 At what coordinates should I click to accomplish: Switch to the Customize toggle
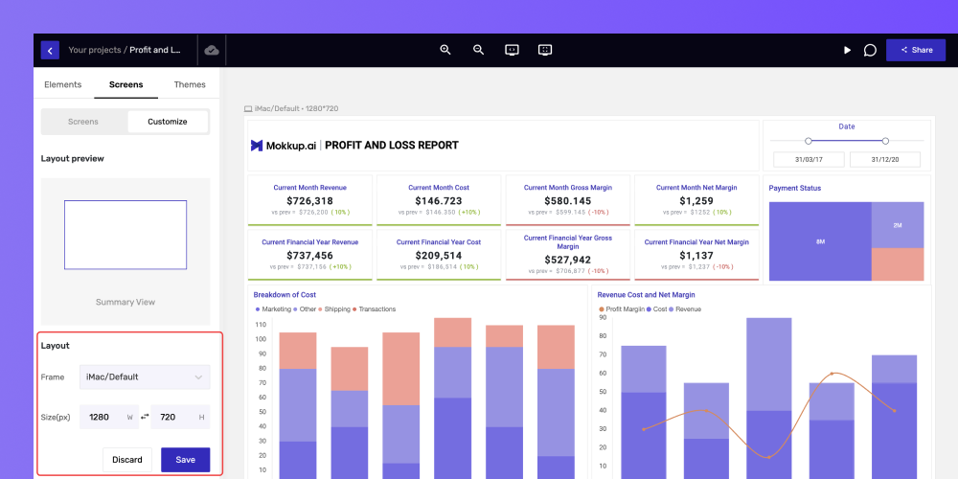coord(168,122)
